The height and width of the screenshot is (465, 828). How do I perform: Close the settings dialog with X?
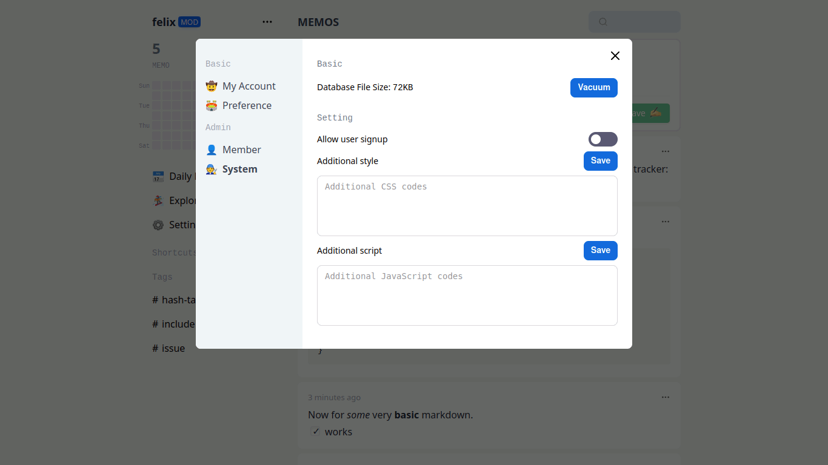pyautogui.click(x=615, y=56)
